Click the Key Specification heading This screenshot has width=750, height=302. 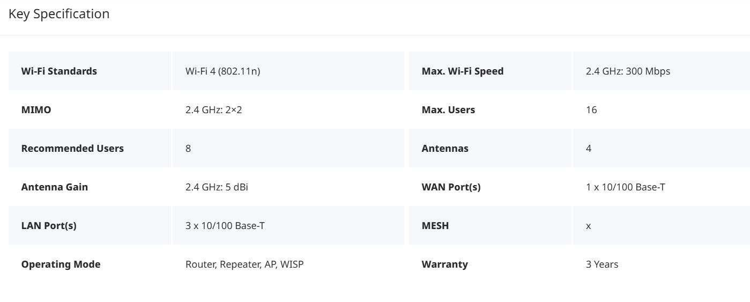point(59,14)
